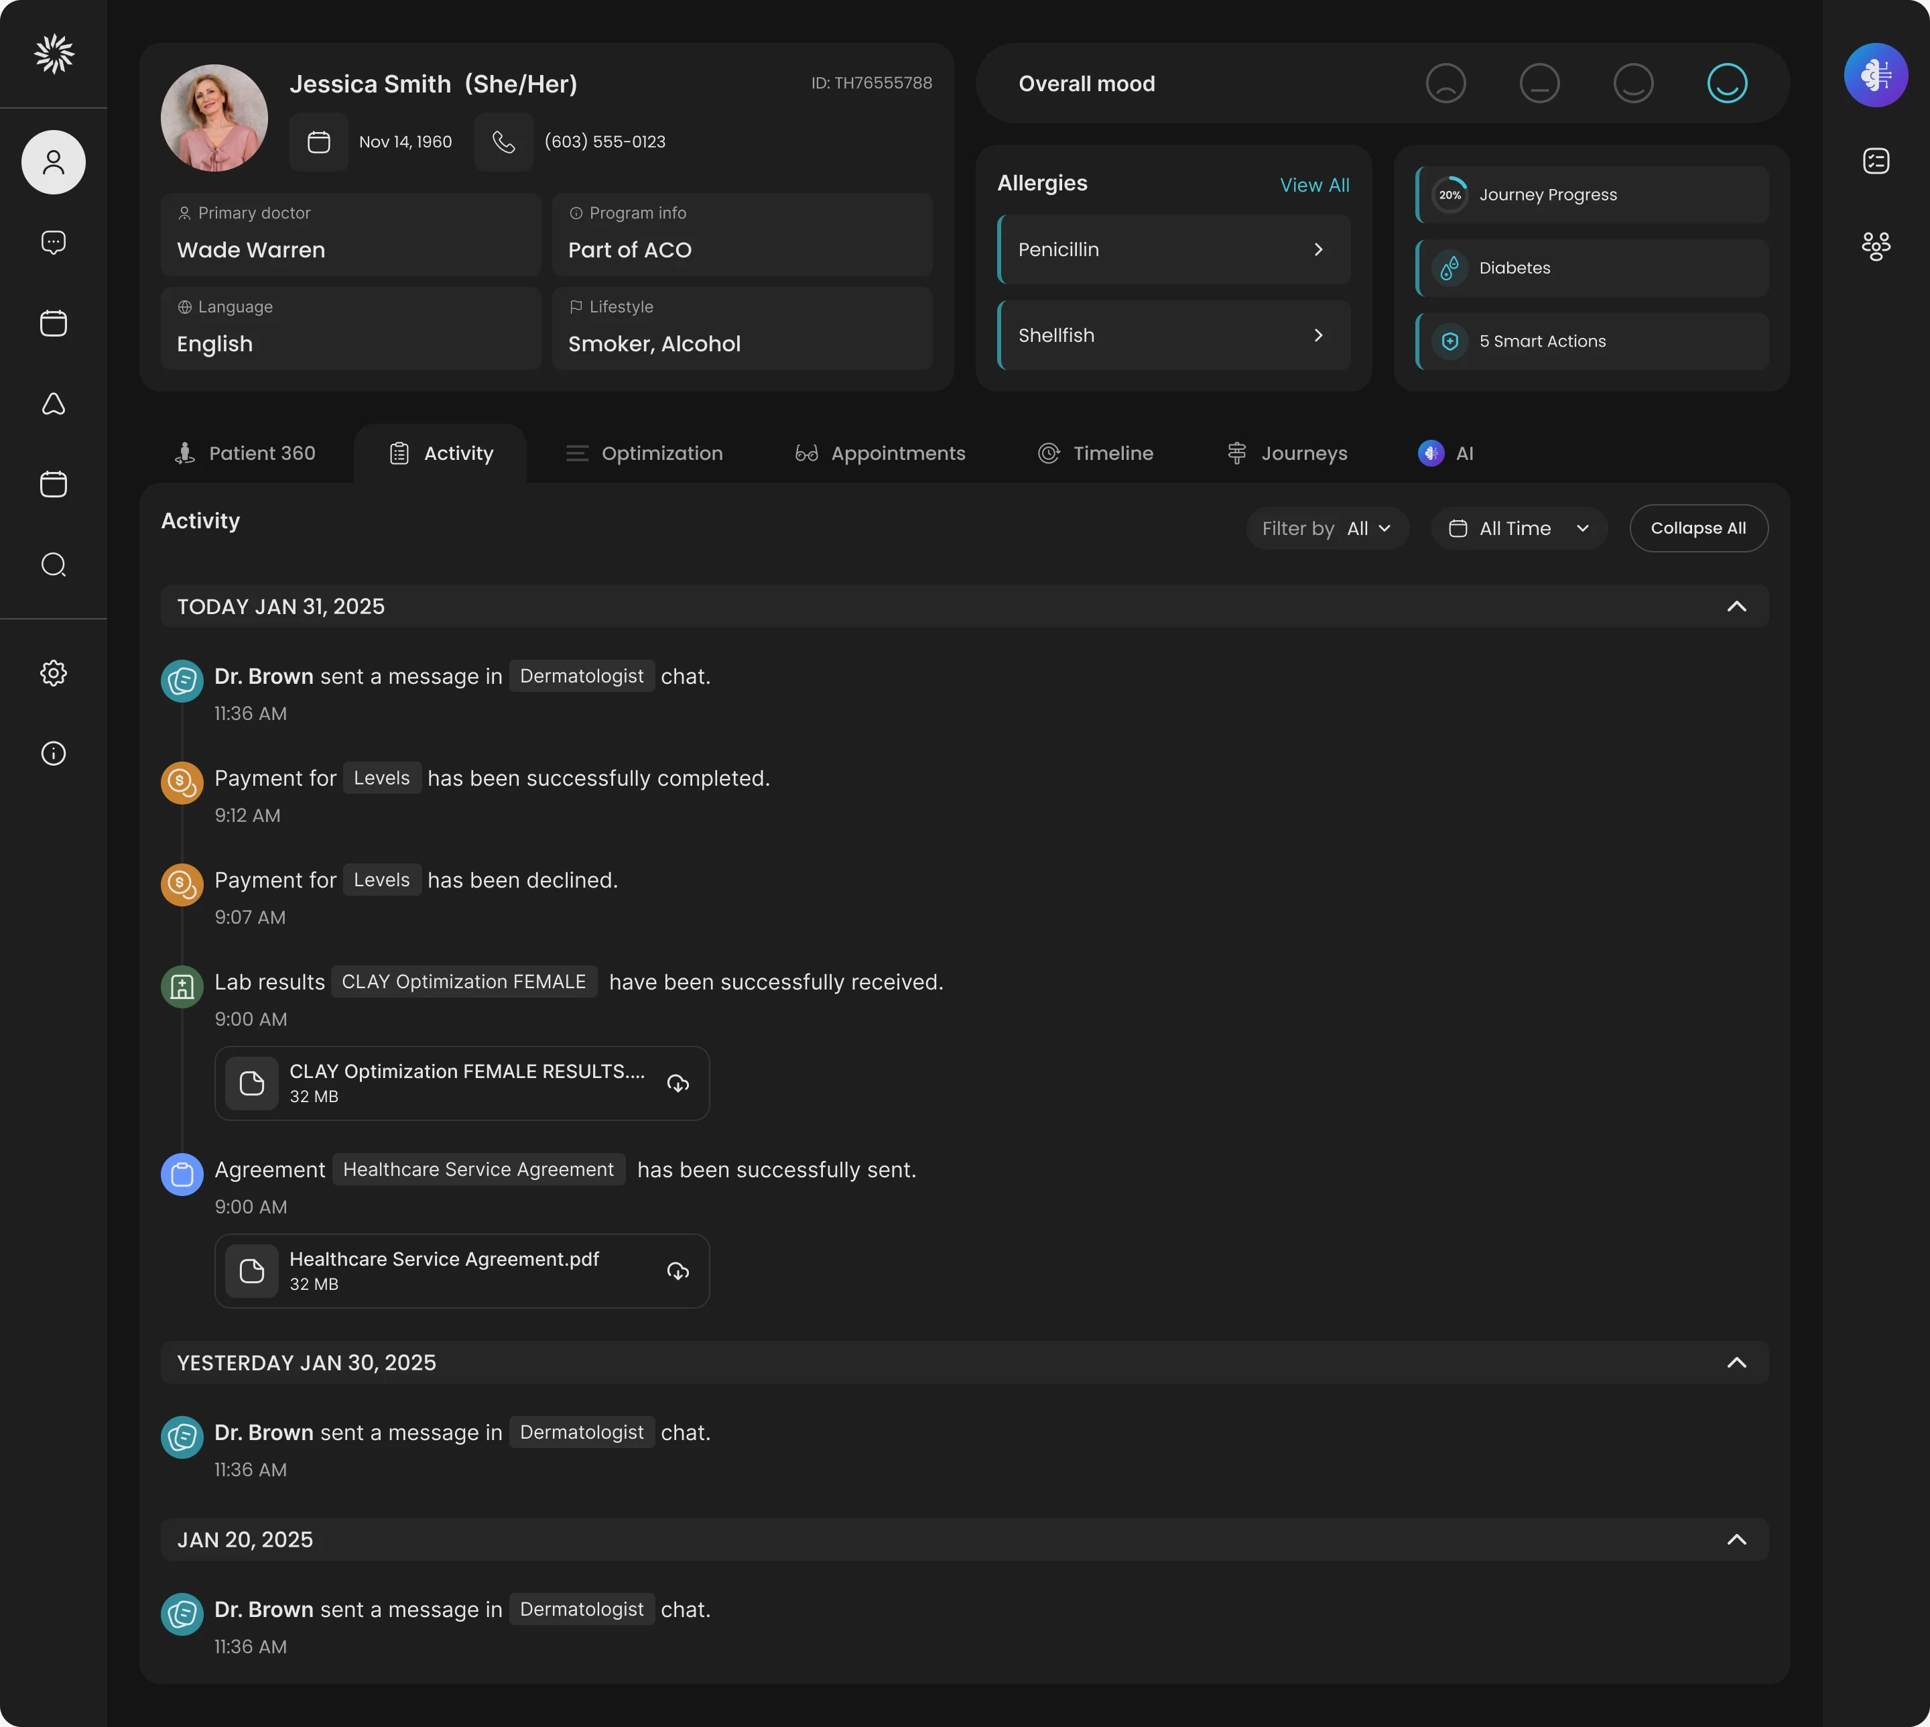
Task: Click the notifications bell sidebar icon
Action: click(53, 404)
